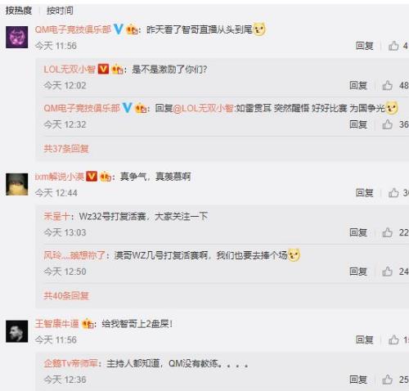Viewport: 409px width, 391px height.
Task: Expand 共37条回复 thread
Action: 66,149
